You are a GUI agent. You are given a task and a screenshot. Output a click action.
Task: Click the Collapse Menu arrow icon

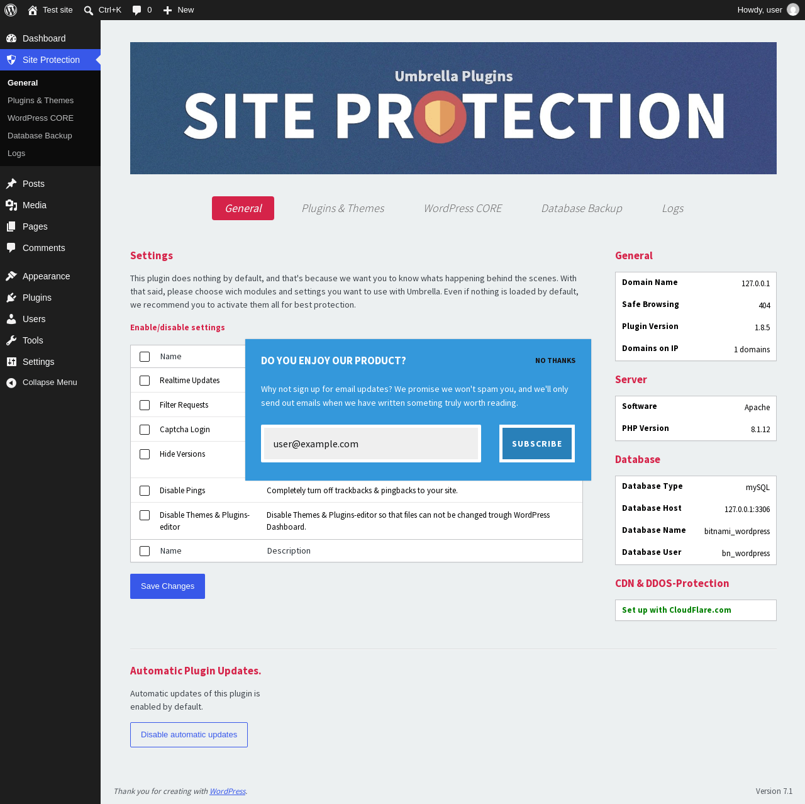click(x=11, y=382)
